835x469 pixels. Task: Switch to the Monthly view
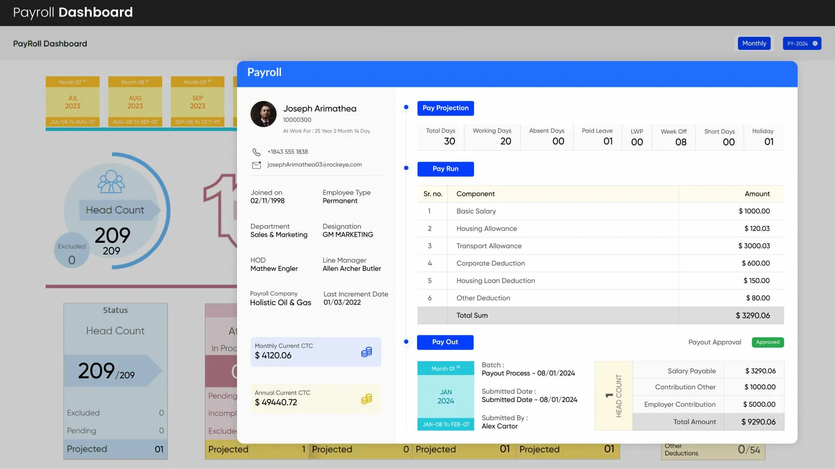754,43
